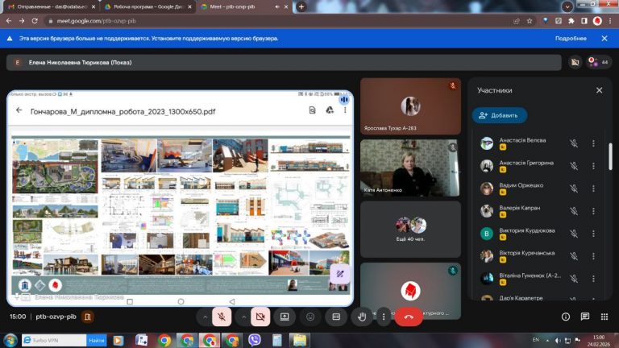Select Катя Антоненко video tile
Viewport: 619px width, 348px height.
coord(410,168)
